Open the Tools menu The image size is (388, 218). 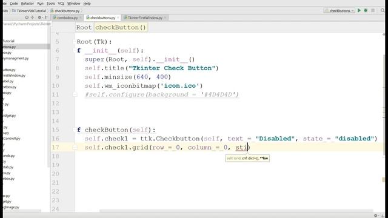[50, 4]
